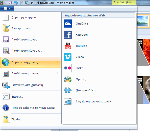This screenshot has height=131, width=150.
Task: Click the film page icon for Αποθήκευση ταινίας
Action: [x=6, y=73]
